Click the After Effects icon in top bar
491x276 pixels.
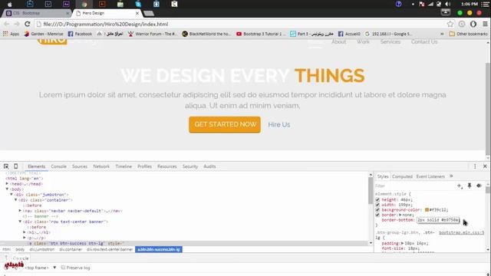pyautogui.click(x=66, y=4)
